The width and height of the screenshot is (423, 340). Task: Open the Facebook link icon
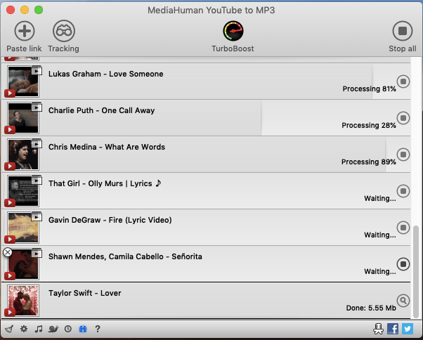click(393, 329)
